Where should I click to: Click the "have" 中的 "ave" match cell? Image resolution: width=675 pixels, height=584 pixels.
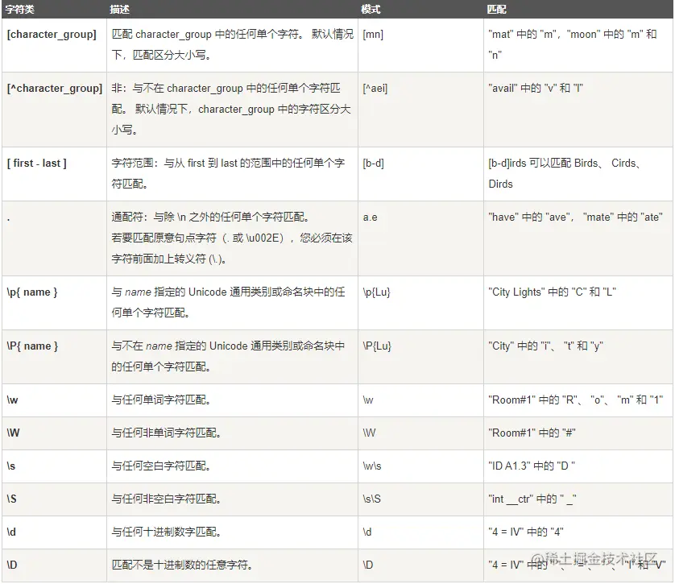pyautogui.click(x=578, y=238)
